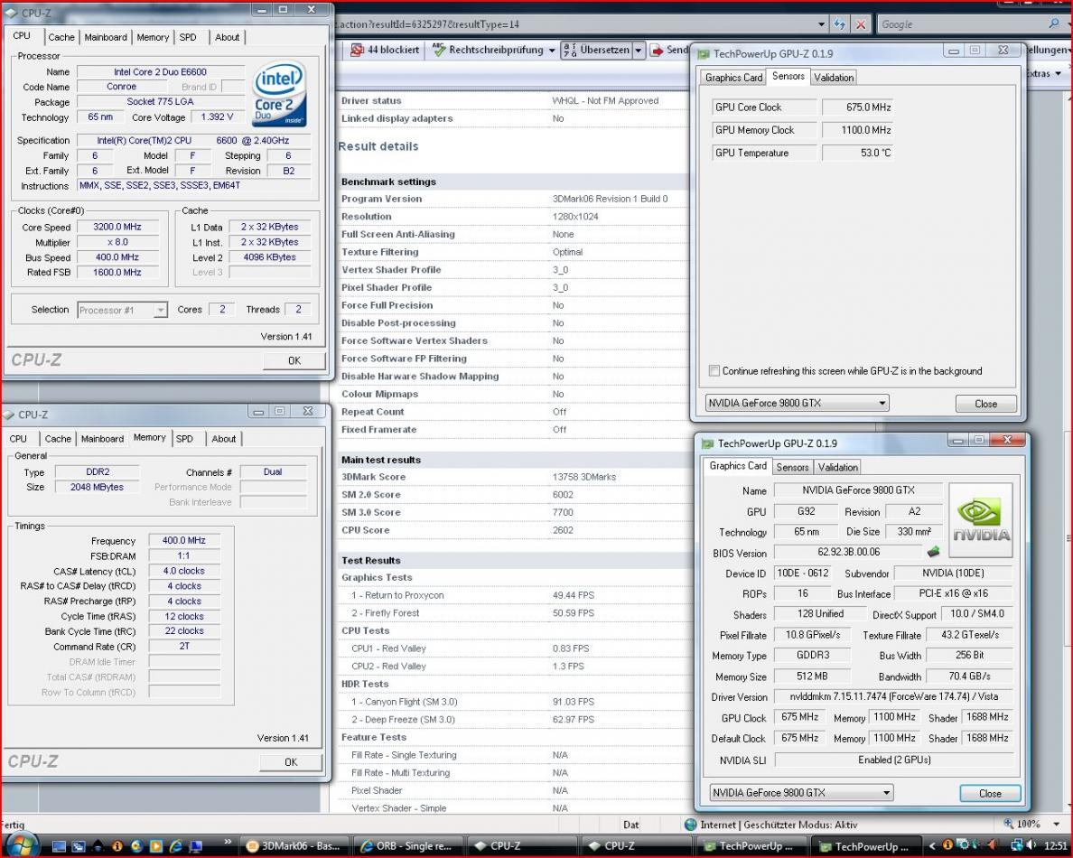Viewport: 1073px width, 858px height.
Task: Click the CAS# Latency '4.0 clocks' value
Action: (183, 572)
